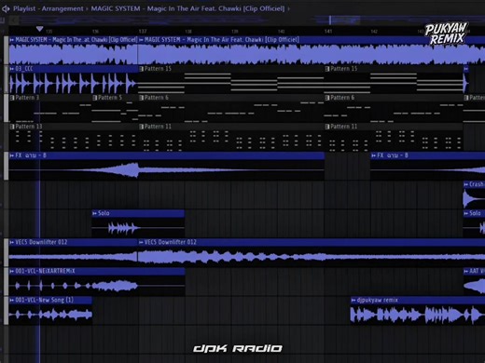Select the 'Pattern 3' clip title
The width and height of the screenshot is (485, 363).
(27, 98)
